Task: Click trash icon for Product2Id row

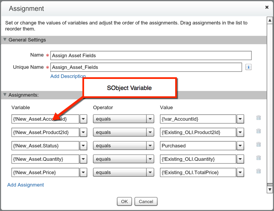Action: (259, 131)
